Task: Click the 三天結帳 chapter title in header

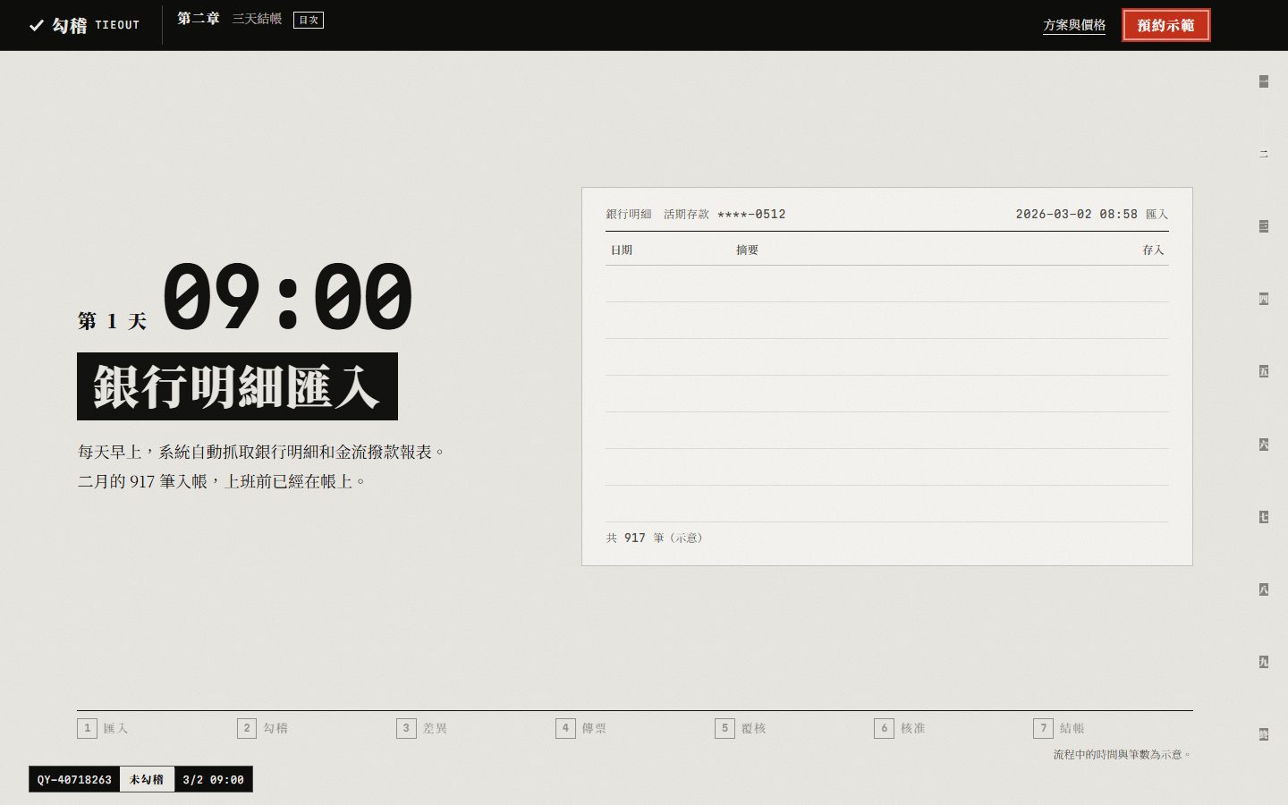Action: coord(257,19)
